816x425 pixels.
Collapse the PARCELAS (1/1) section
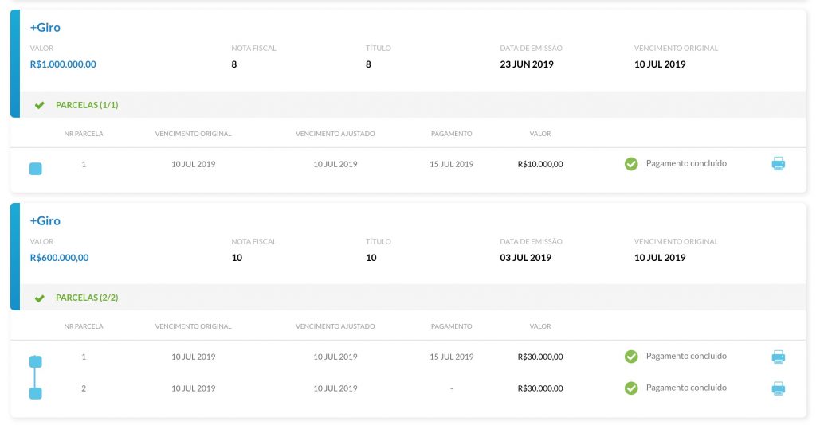[86, 105]
